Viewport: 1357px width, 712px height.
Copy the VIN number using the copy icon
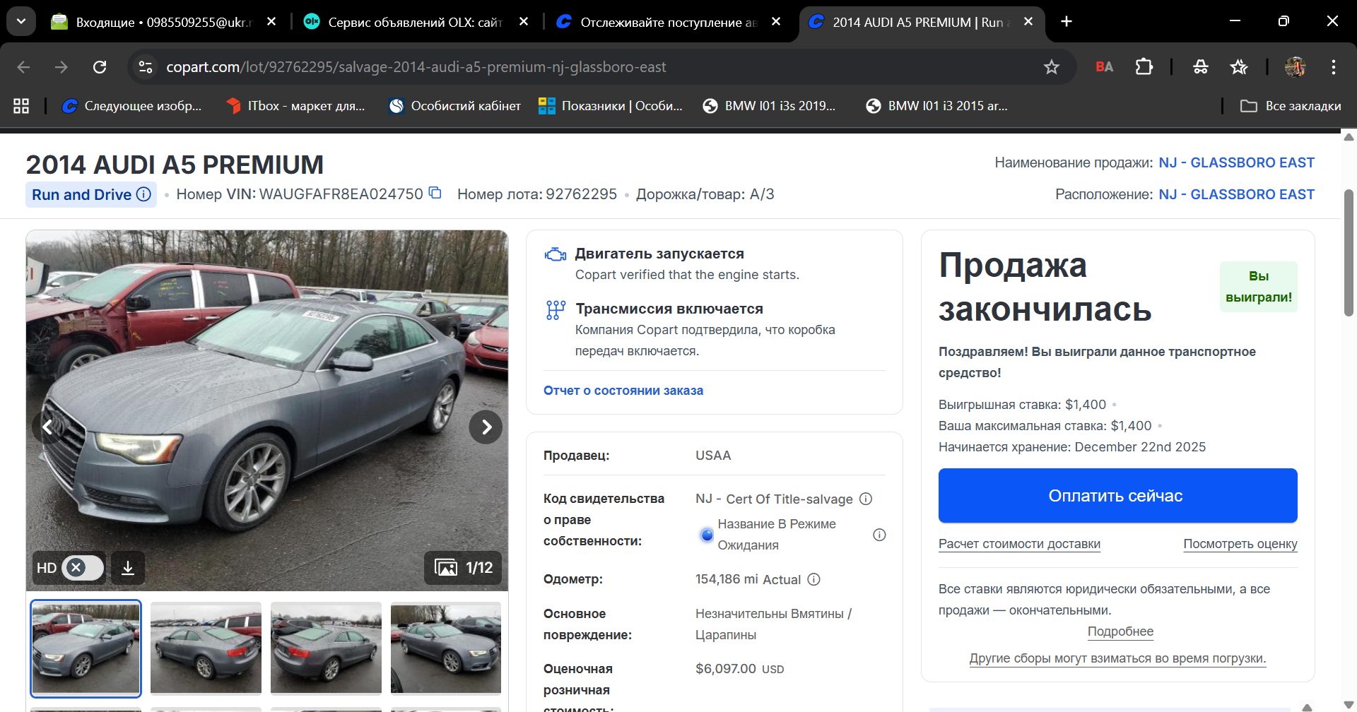click(435, 193)
